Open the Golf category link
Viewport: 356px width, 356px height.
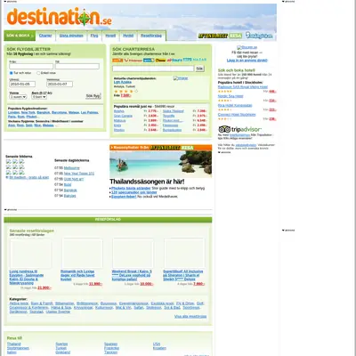pos(200,303)
